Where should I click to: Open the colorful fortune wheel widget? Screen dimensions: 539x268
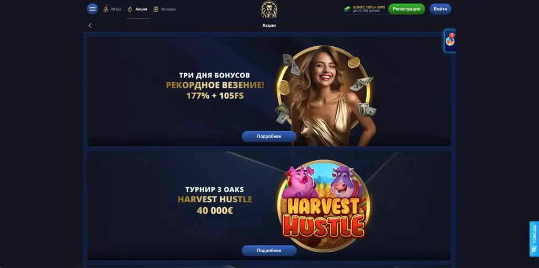click(450, 41)
